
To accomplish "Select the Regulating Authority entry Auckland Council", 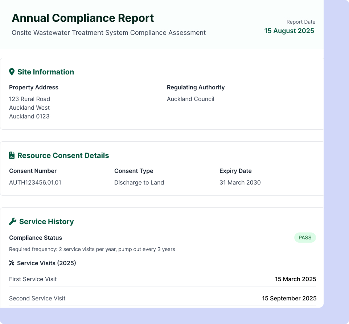I will [190, 99].
